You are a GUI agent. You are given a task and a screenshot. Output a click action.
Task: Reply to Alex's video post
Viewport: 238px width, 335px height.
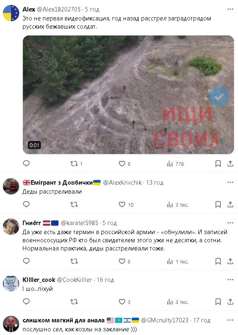pos(26,163)
